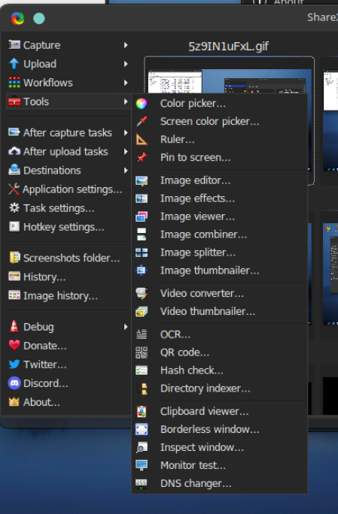The width and height of the screenshot is (338, 514).
Task: Click the Ruler triangle icon
Action: coord(142,140)
